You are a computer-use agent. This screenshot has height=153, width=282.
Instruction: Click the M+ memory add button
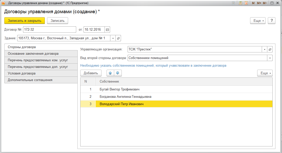pos(259,3)
